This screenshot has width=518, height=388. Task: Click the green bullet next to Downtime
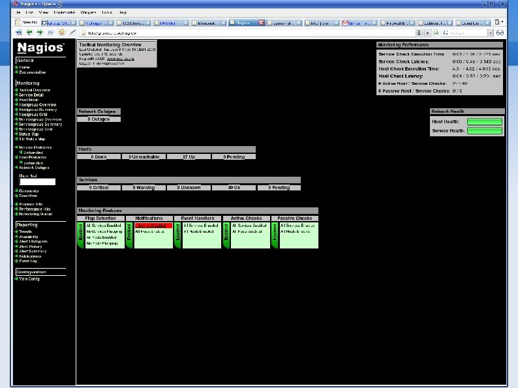[x=16, y=196]
